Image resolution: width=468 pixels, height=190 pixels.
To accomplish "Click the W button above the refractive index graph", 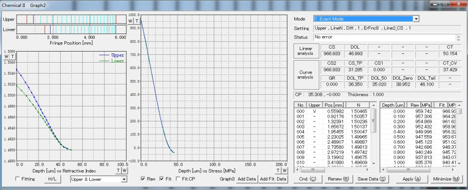I will [6, 56].
